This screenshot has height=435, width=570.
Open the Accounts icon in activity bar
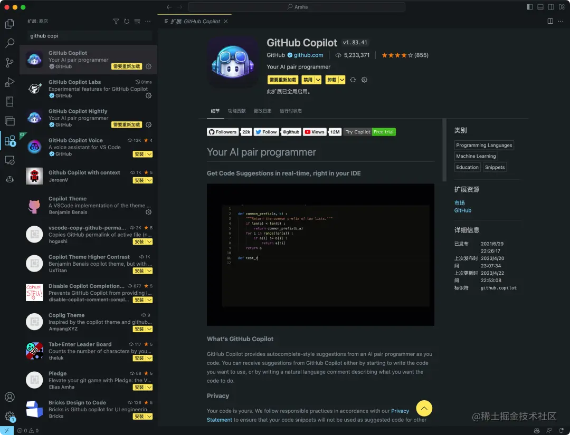point(10,397)
